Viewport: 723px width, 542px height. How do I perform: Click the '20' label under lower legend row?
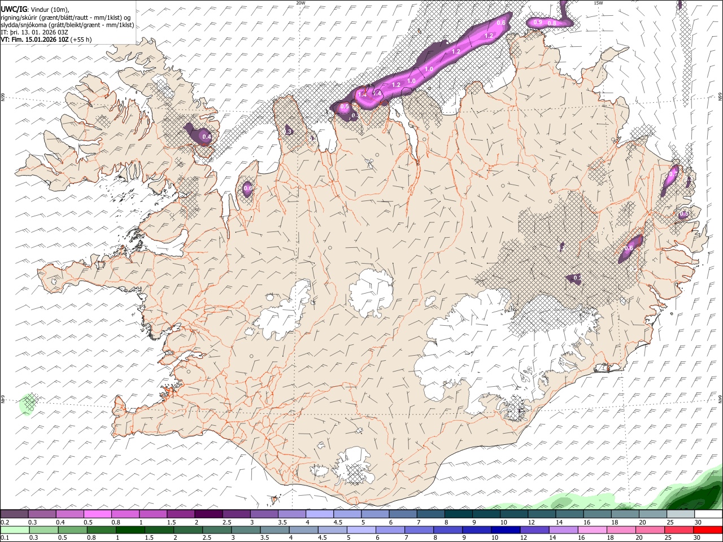pyautogui.click(x=639, y=537)
